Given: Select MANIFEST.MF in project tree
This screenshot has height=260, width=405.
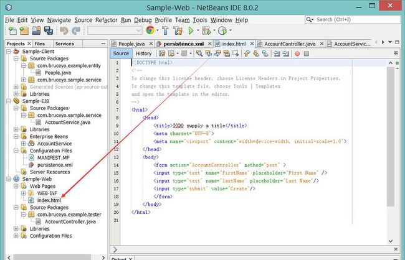Looking at the screenshot, I should (x=53, y=157).
